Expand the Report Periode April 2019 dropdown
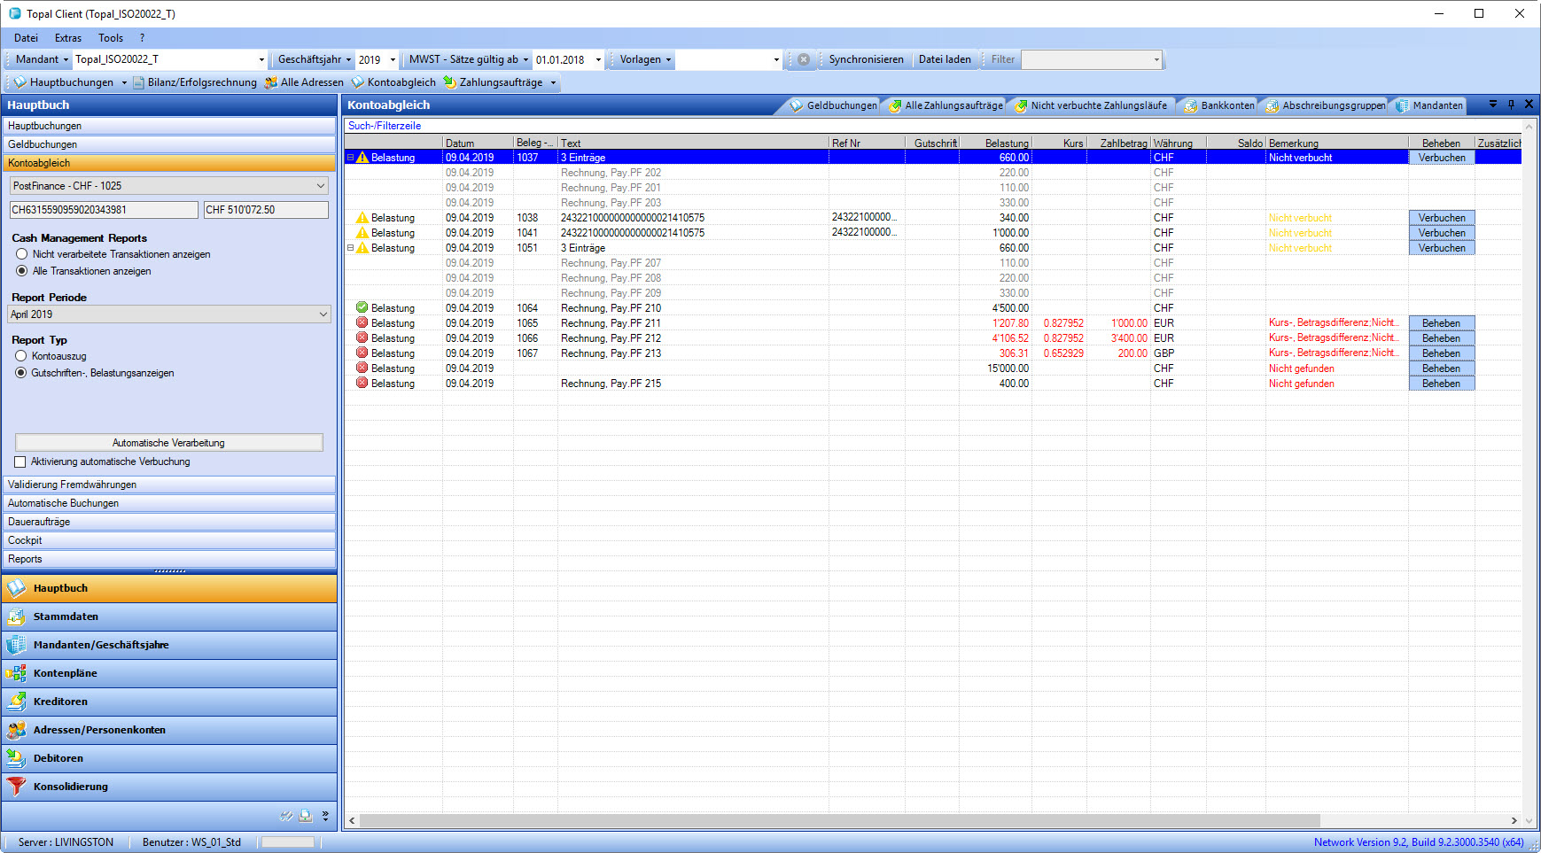This screenshot has height=853, width=1541. pos(323,314)
